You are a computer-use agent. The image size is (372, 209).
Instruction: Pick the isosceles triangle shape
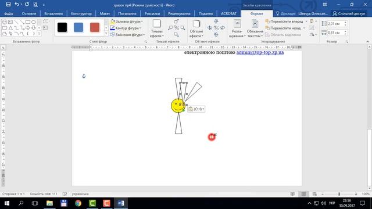(x=10, y=28)
